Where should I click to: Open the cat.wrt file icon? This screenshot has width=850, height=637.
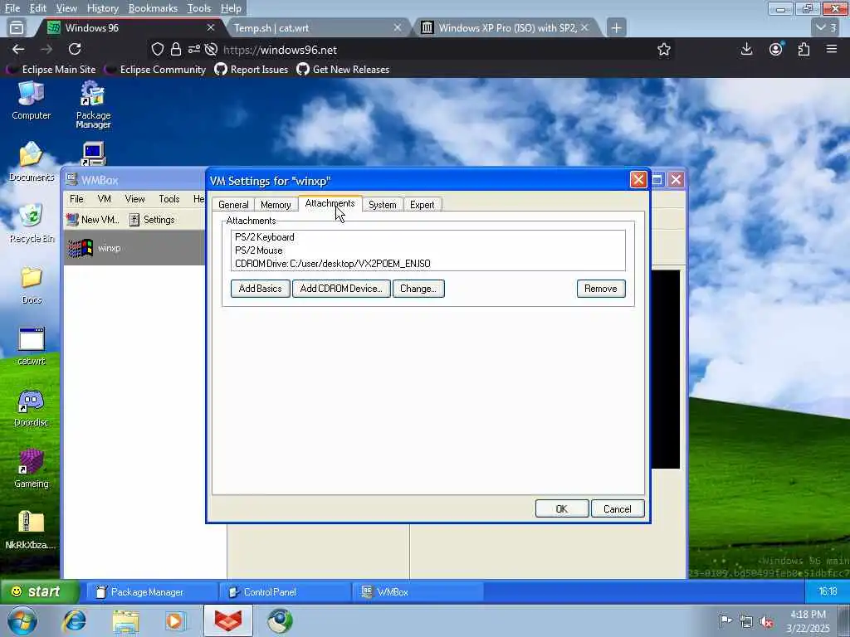tap(32, 347)
